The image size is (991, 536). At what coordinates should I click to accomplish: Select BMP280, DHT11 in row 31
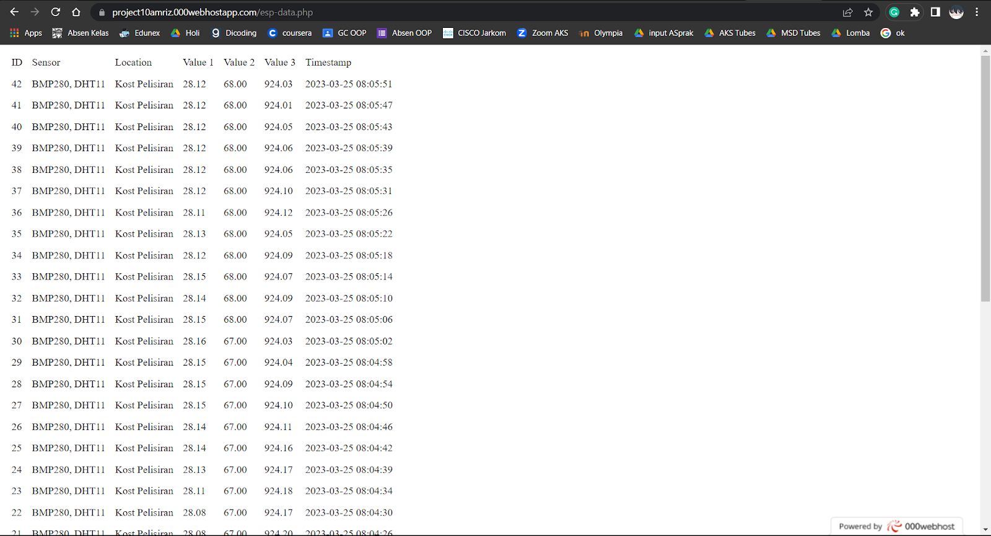click(x=68, y=320)
